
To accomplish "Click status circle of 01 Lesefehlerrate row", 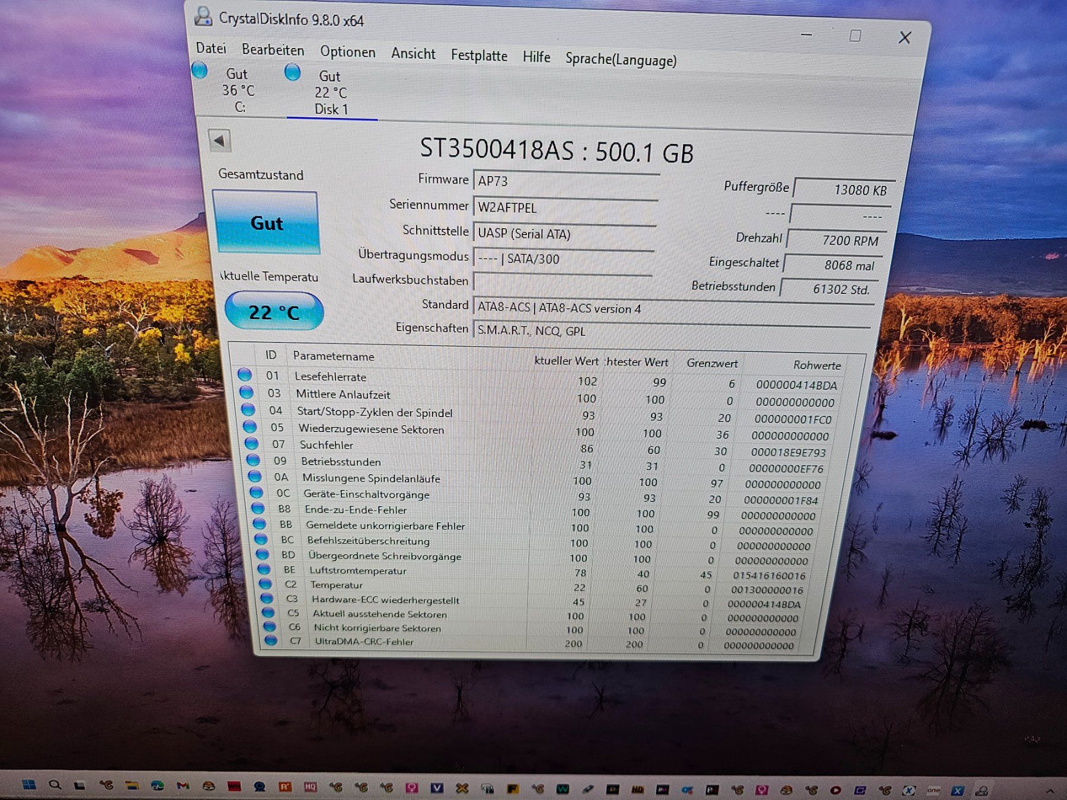I will click(244, 375).
